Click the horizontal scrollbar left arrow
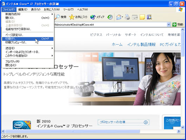This screenshot has height=140, width=186. click(x=3, y=131)
